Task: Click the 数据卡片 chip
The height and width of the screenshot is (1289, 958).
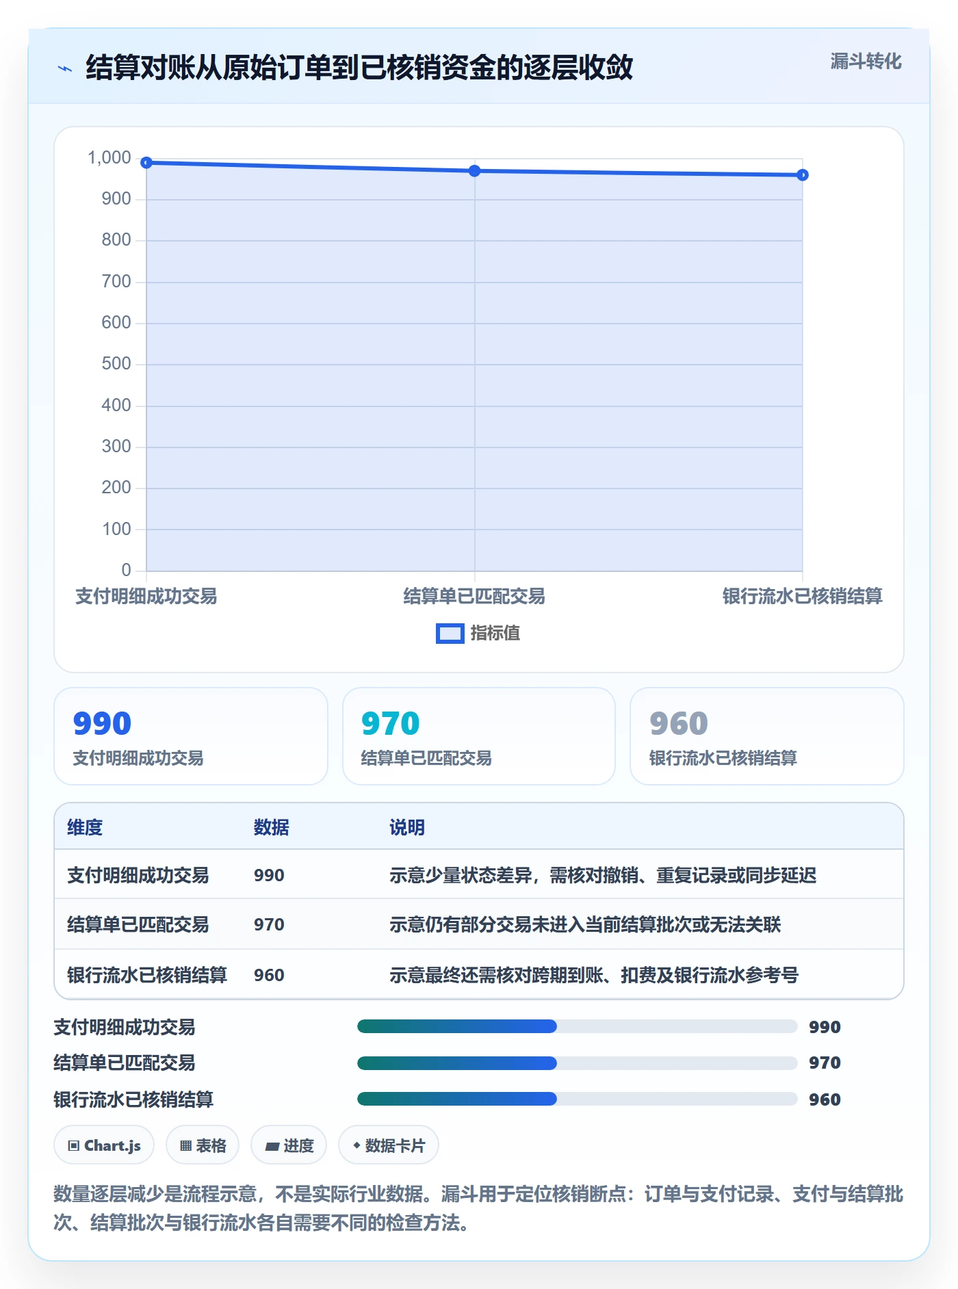Action: coord(389,1145)
